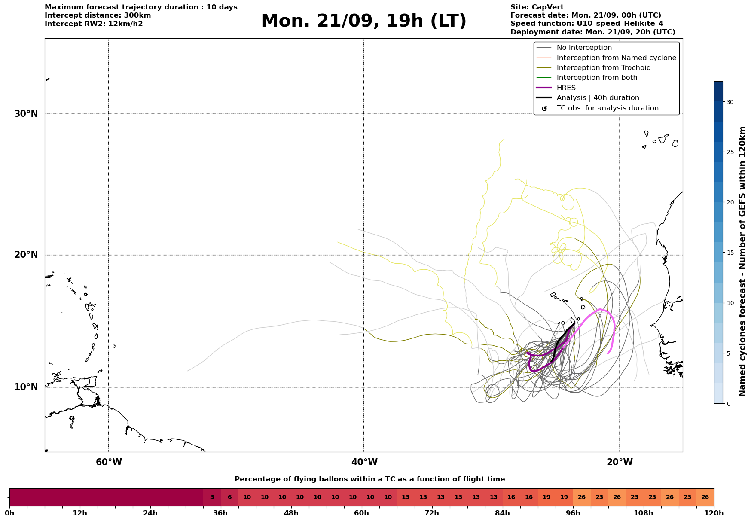This screenshot has width=751, height=521.
Task: Click the 36h percentage cell showing 6
Action: point(229,497)
